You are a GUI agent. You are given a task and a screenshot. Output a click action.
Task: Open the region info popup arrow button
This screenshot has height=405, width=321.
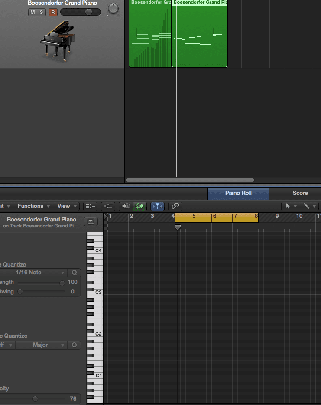pyautogui.click(x=91, y=222)
